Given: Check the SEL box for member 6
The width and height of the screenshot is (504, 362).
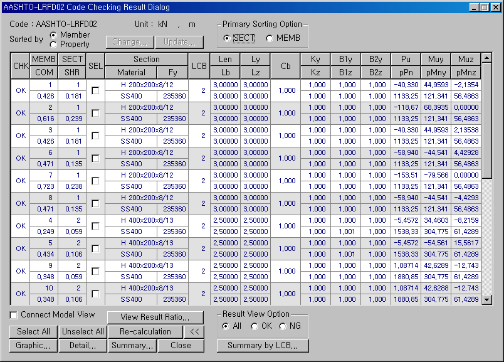Looking at the screenshot, I should point(95,158).
